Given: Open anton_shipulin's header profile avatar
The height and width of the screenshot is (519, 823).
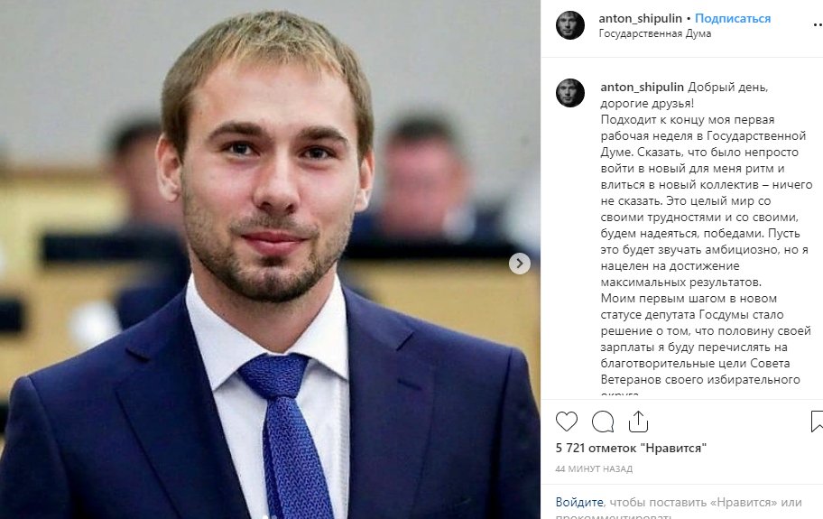Looking at the screenshot, I should click(x=570, y=25).
